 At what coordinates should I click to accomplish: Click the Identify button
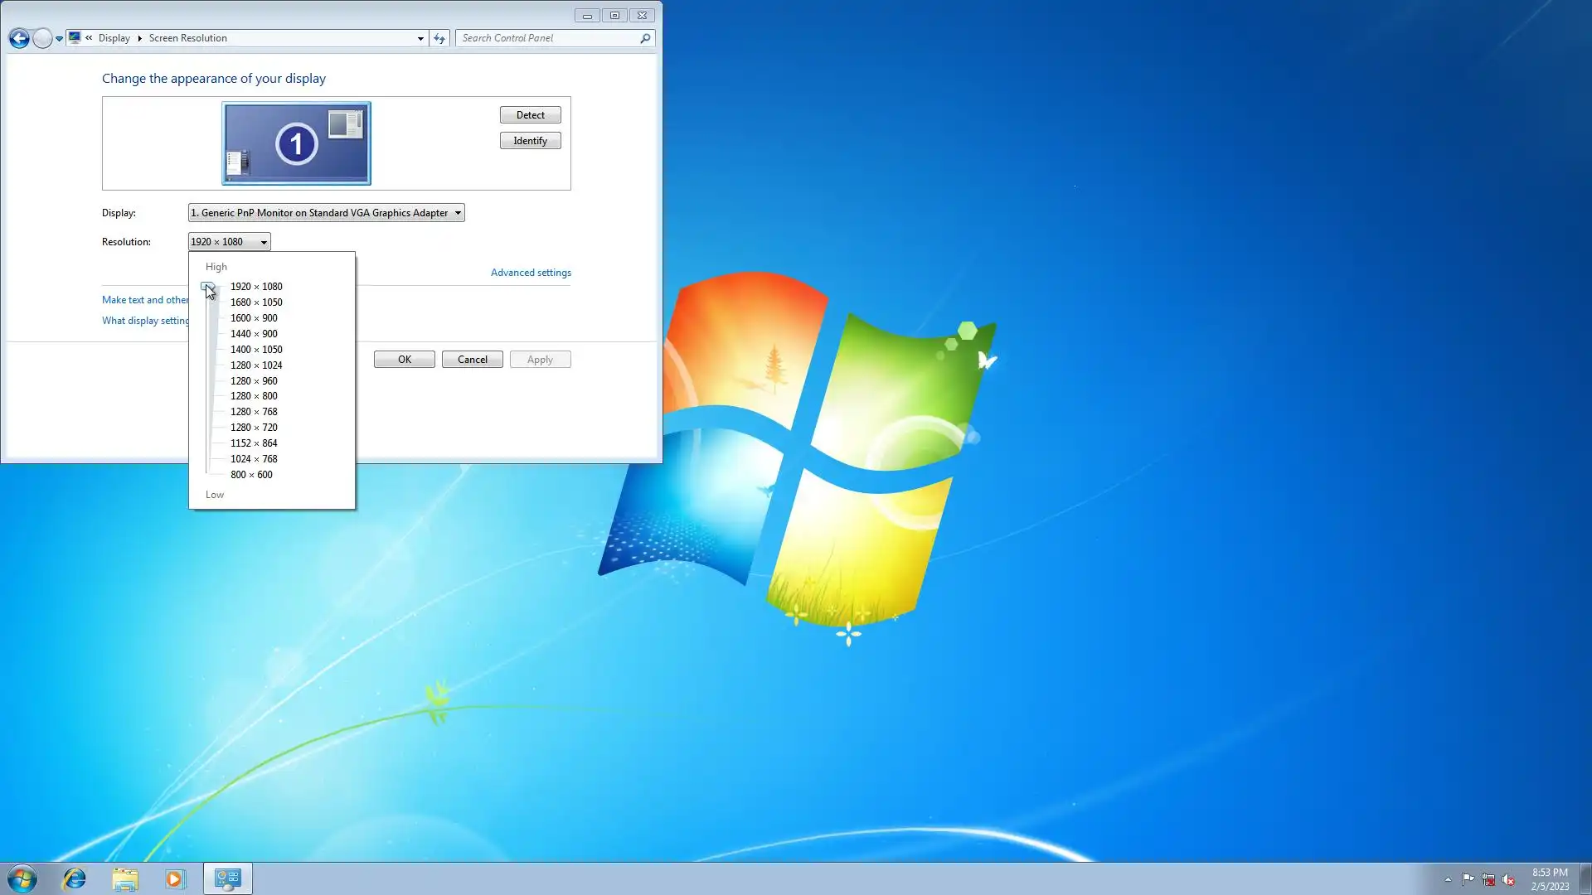click(530, 141)
